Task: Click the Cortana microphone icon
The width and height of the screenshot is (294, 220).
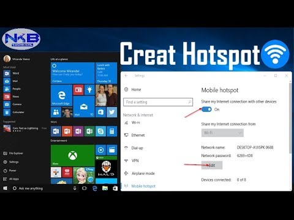Action: click(75, 188)
